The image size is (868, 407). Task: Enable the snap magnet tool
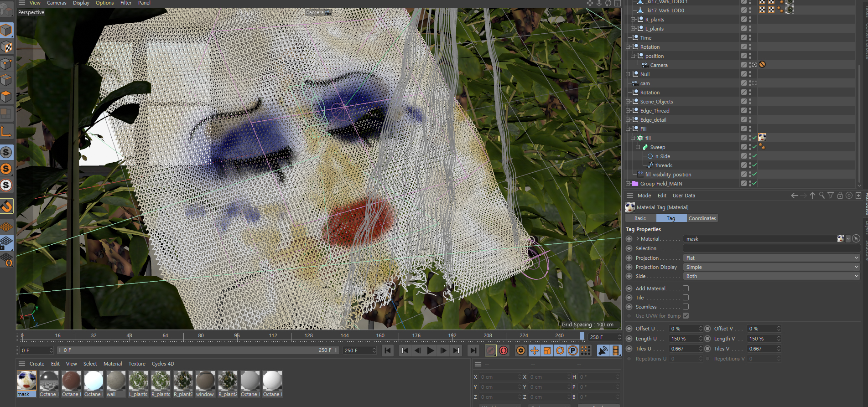[6, 206]
